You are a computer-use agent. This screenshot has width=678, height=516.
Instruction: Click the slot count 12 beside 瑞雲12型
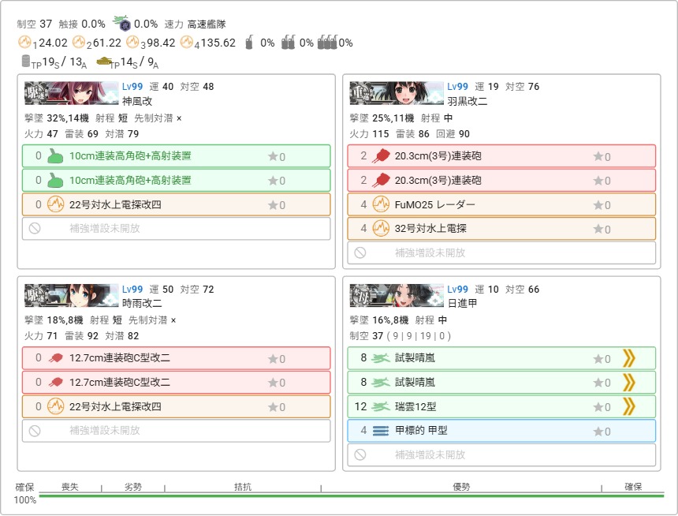(x=362, y=407)
